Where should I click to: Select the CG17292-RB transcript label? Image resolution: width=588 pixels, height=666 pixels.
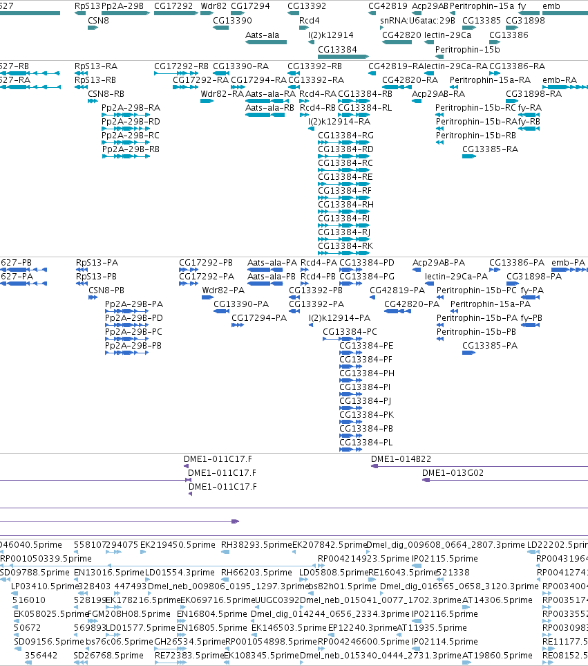pyautogui.click(x=181, y=66)
